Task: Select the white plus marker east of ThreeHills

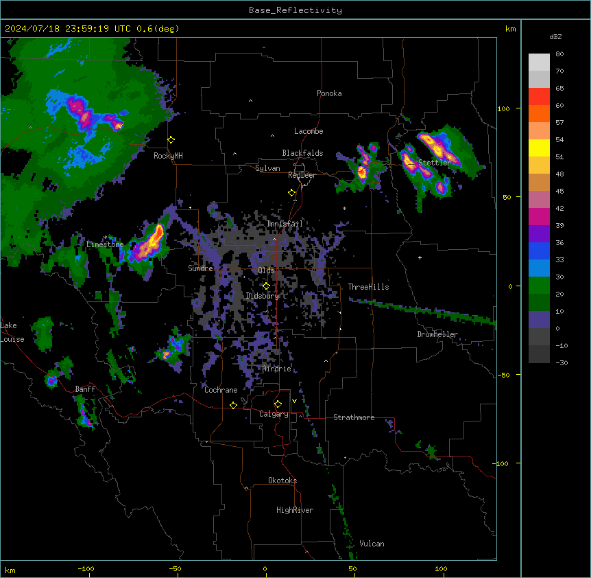Action: point(420,257)
